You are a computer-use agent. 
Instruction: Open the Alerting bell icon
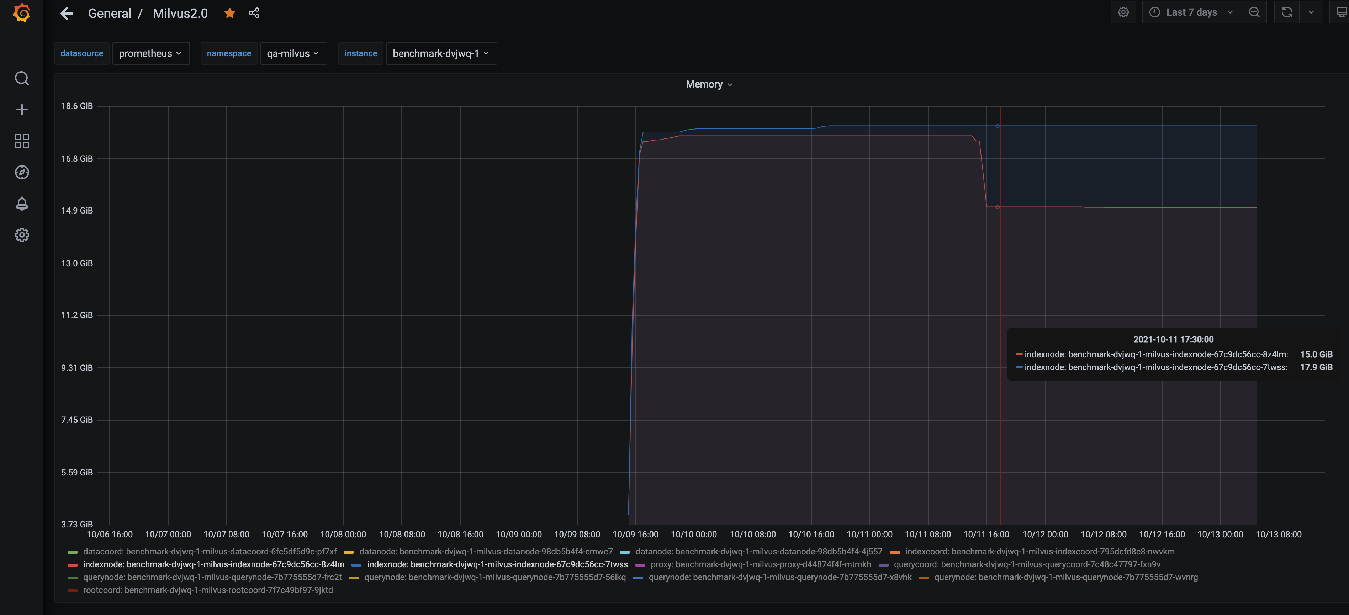point(22,204)
